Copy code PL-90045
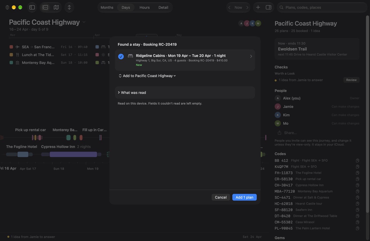The image size is (370, 241). tap(357, 228)
